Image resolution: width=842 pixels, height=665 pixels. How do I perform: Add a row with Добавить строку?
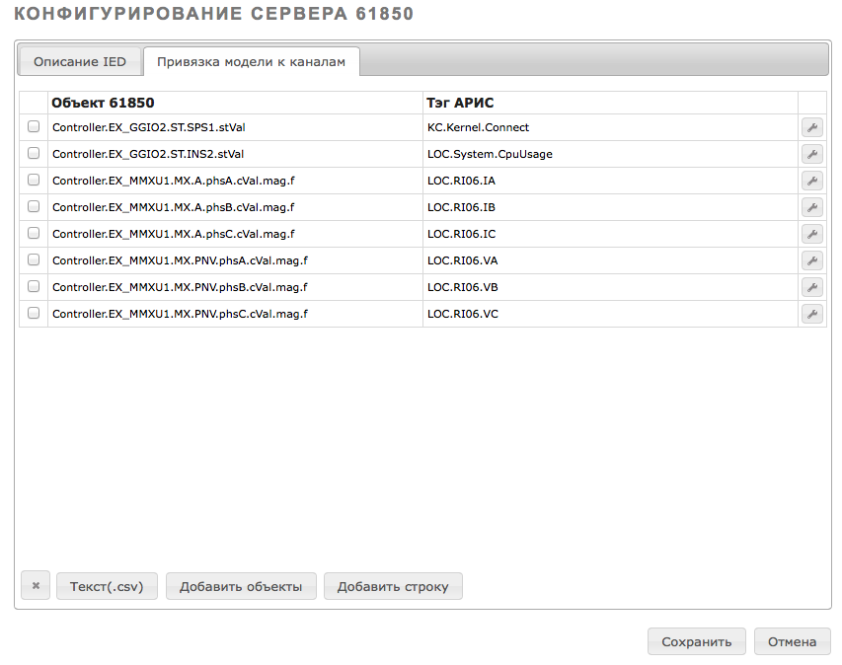pyautogui.click(x=393, y=586)
